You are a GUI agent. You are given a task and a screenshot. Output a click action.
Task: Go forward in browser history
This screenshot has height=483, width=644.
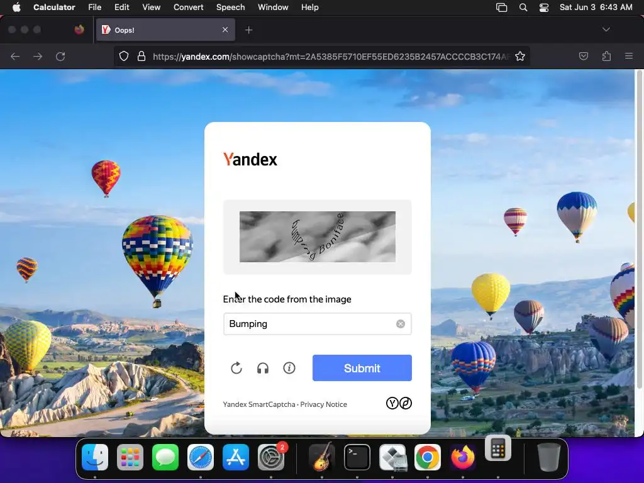click(x=38, y=56)
